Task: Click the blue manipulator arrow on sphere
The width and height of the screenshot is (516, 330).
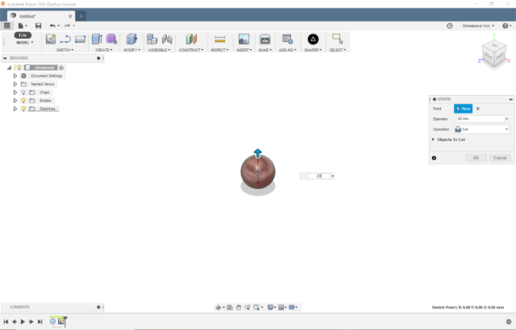Action: (x=258, y=153)
